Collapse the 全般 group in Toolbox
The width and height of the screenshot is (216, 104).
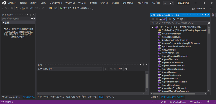pyautogui.click(x=3, y=23)
